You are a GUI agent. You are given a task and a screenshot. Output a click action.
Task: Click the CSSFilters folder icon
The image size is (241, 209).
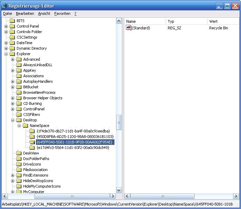[x=19, y=115]
